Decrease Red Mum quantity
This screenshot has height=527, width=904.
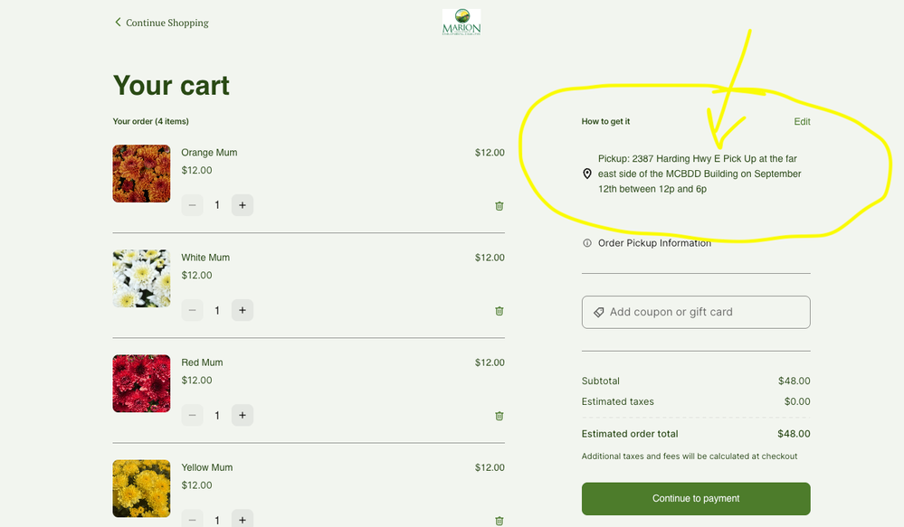point(192,415)
